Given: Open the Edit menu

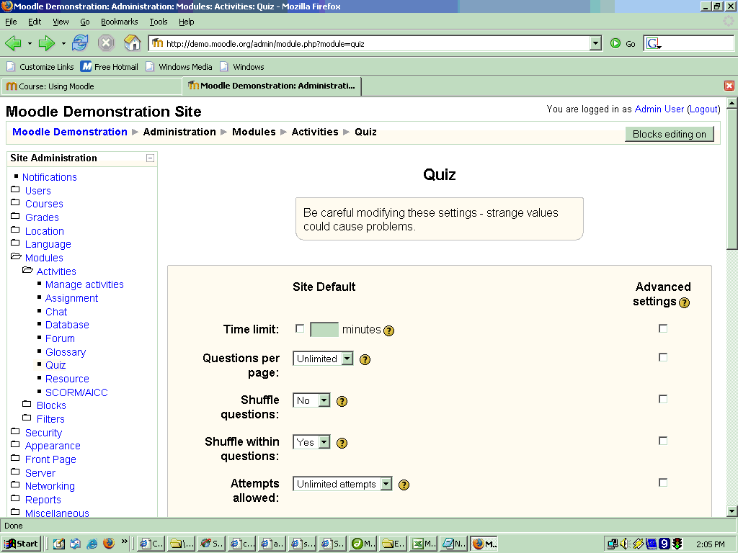Looking at the screenshot, I should click(35, 22).
